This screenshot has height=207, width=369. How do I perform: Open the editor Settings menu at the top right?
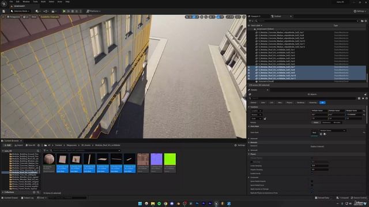tap(360, 11)
